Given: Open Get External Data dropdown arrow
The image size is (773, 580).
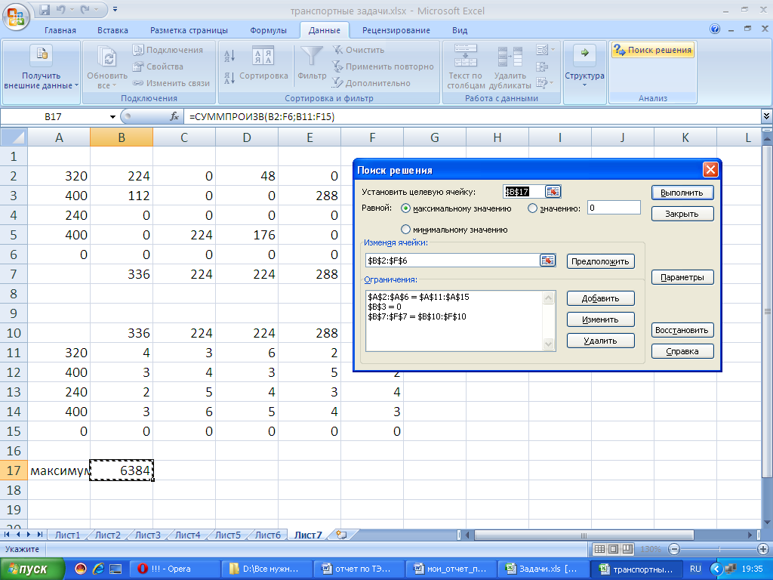Looking at the screenshot, I should point(76,85).
